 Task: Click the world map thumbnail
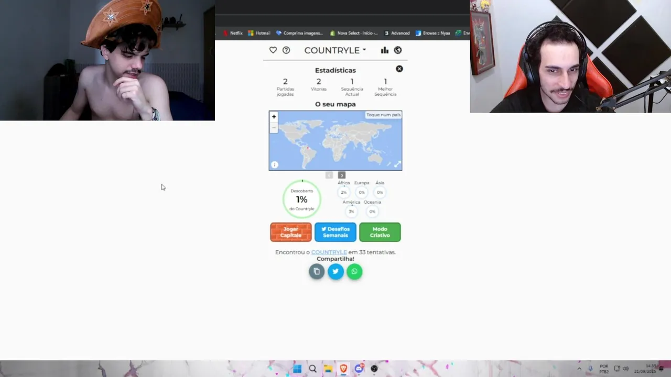[x=335, y=141]
